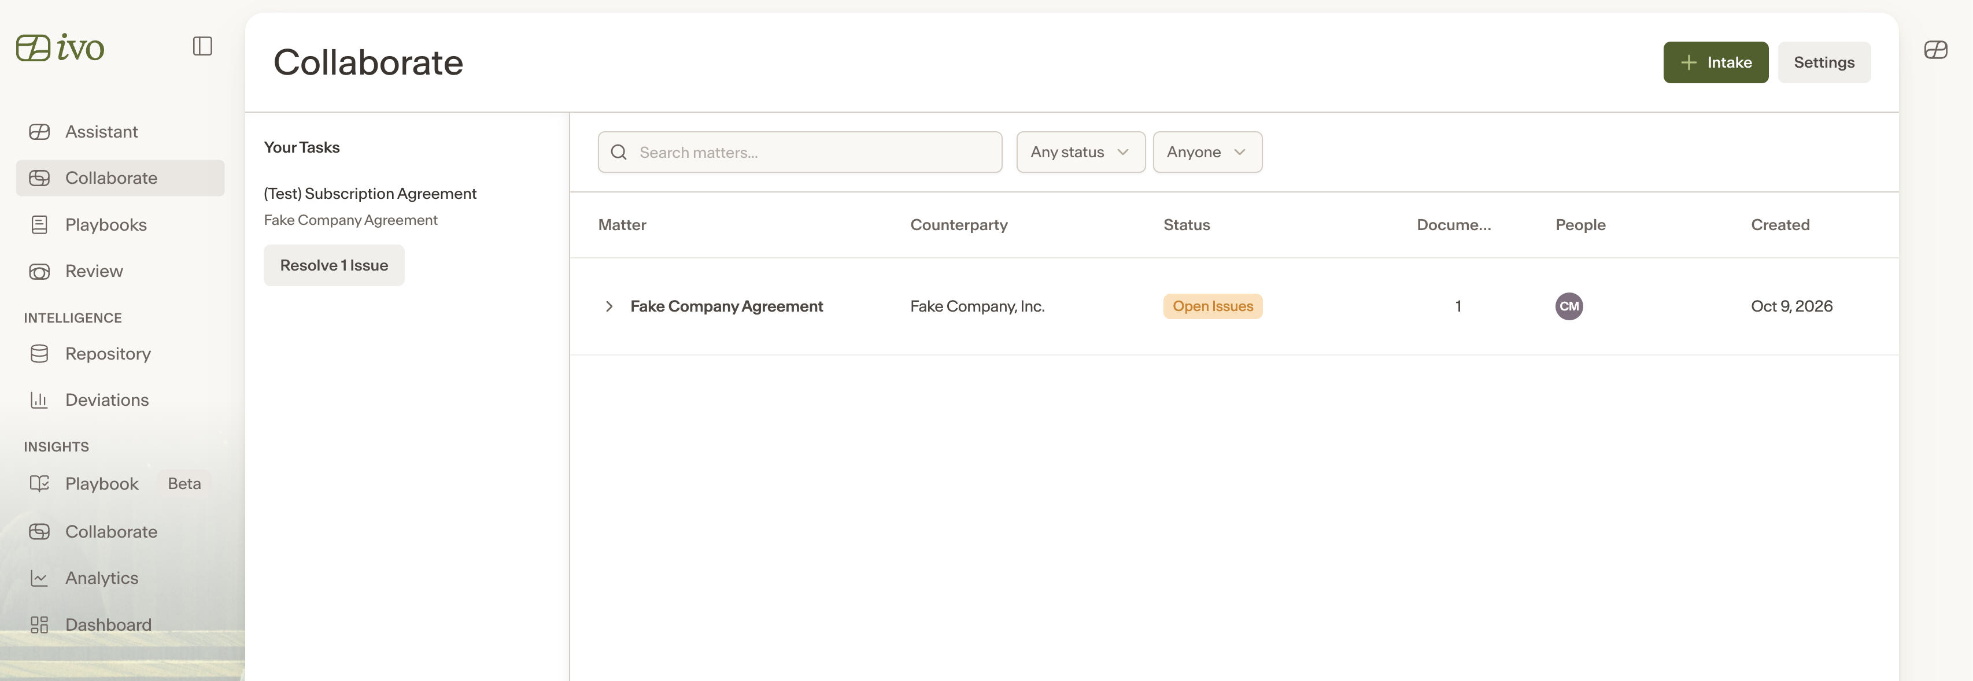1973x681 pixels.
Task: Click the Fake Company, Inc. counterparty cell
Action: (977, 306)
